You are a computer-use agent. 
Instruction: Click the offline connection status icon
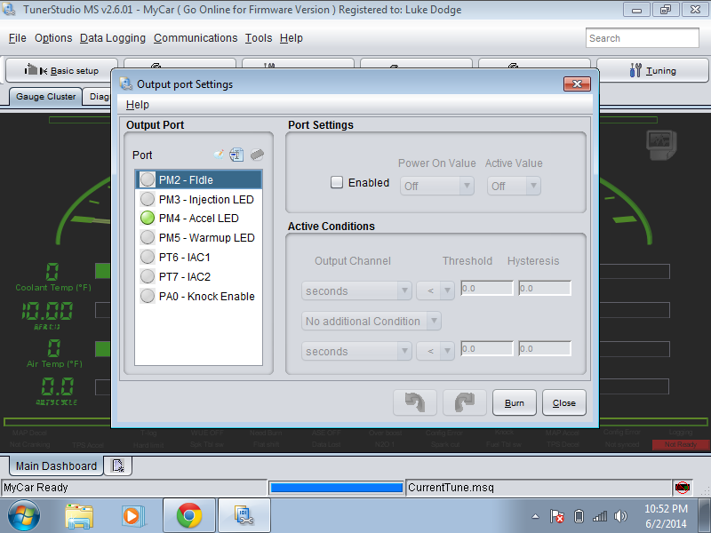682,488
